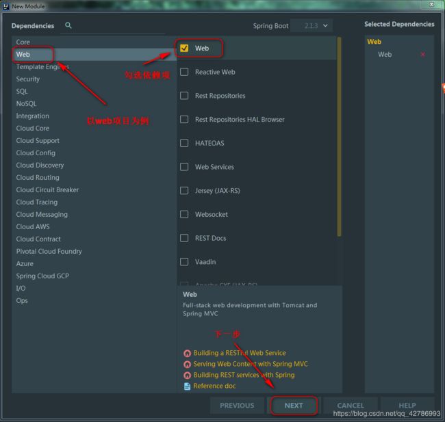Check the Web Services checkbox

point(184,167)
